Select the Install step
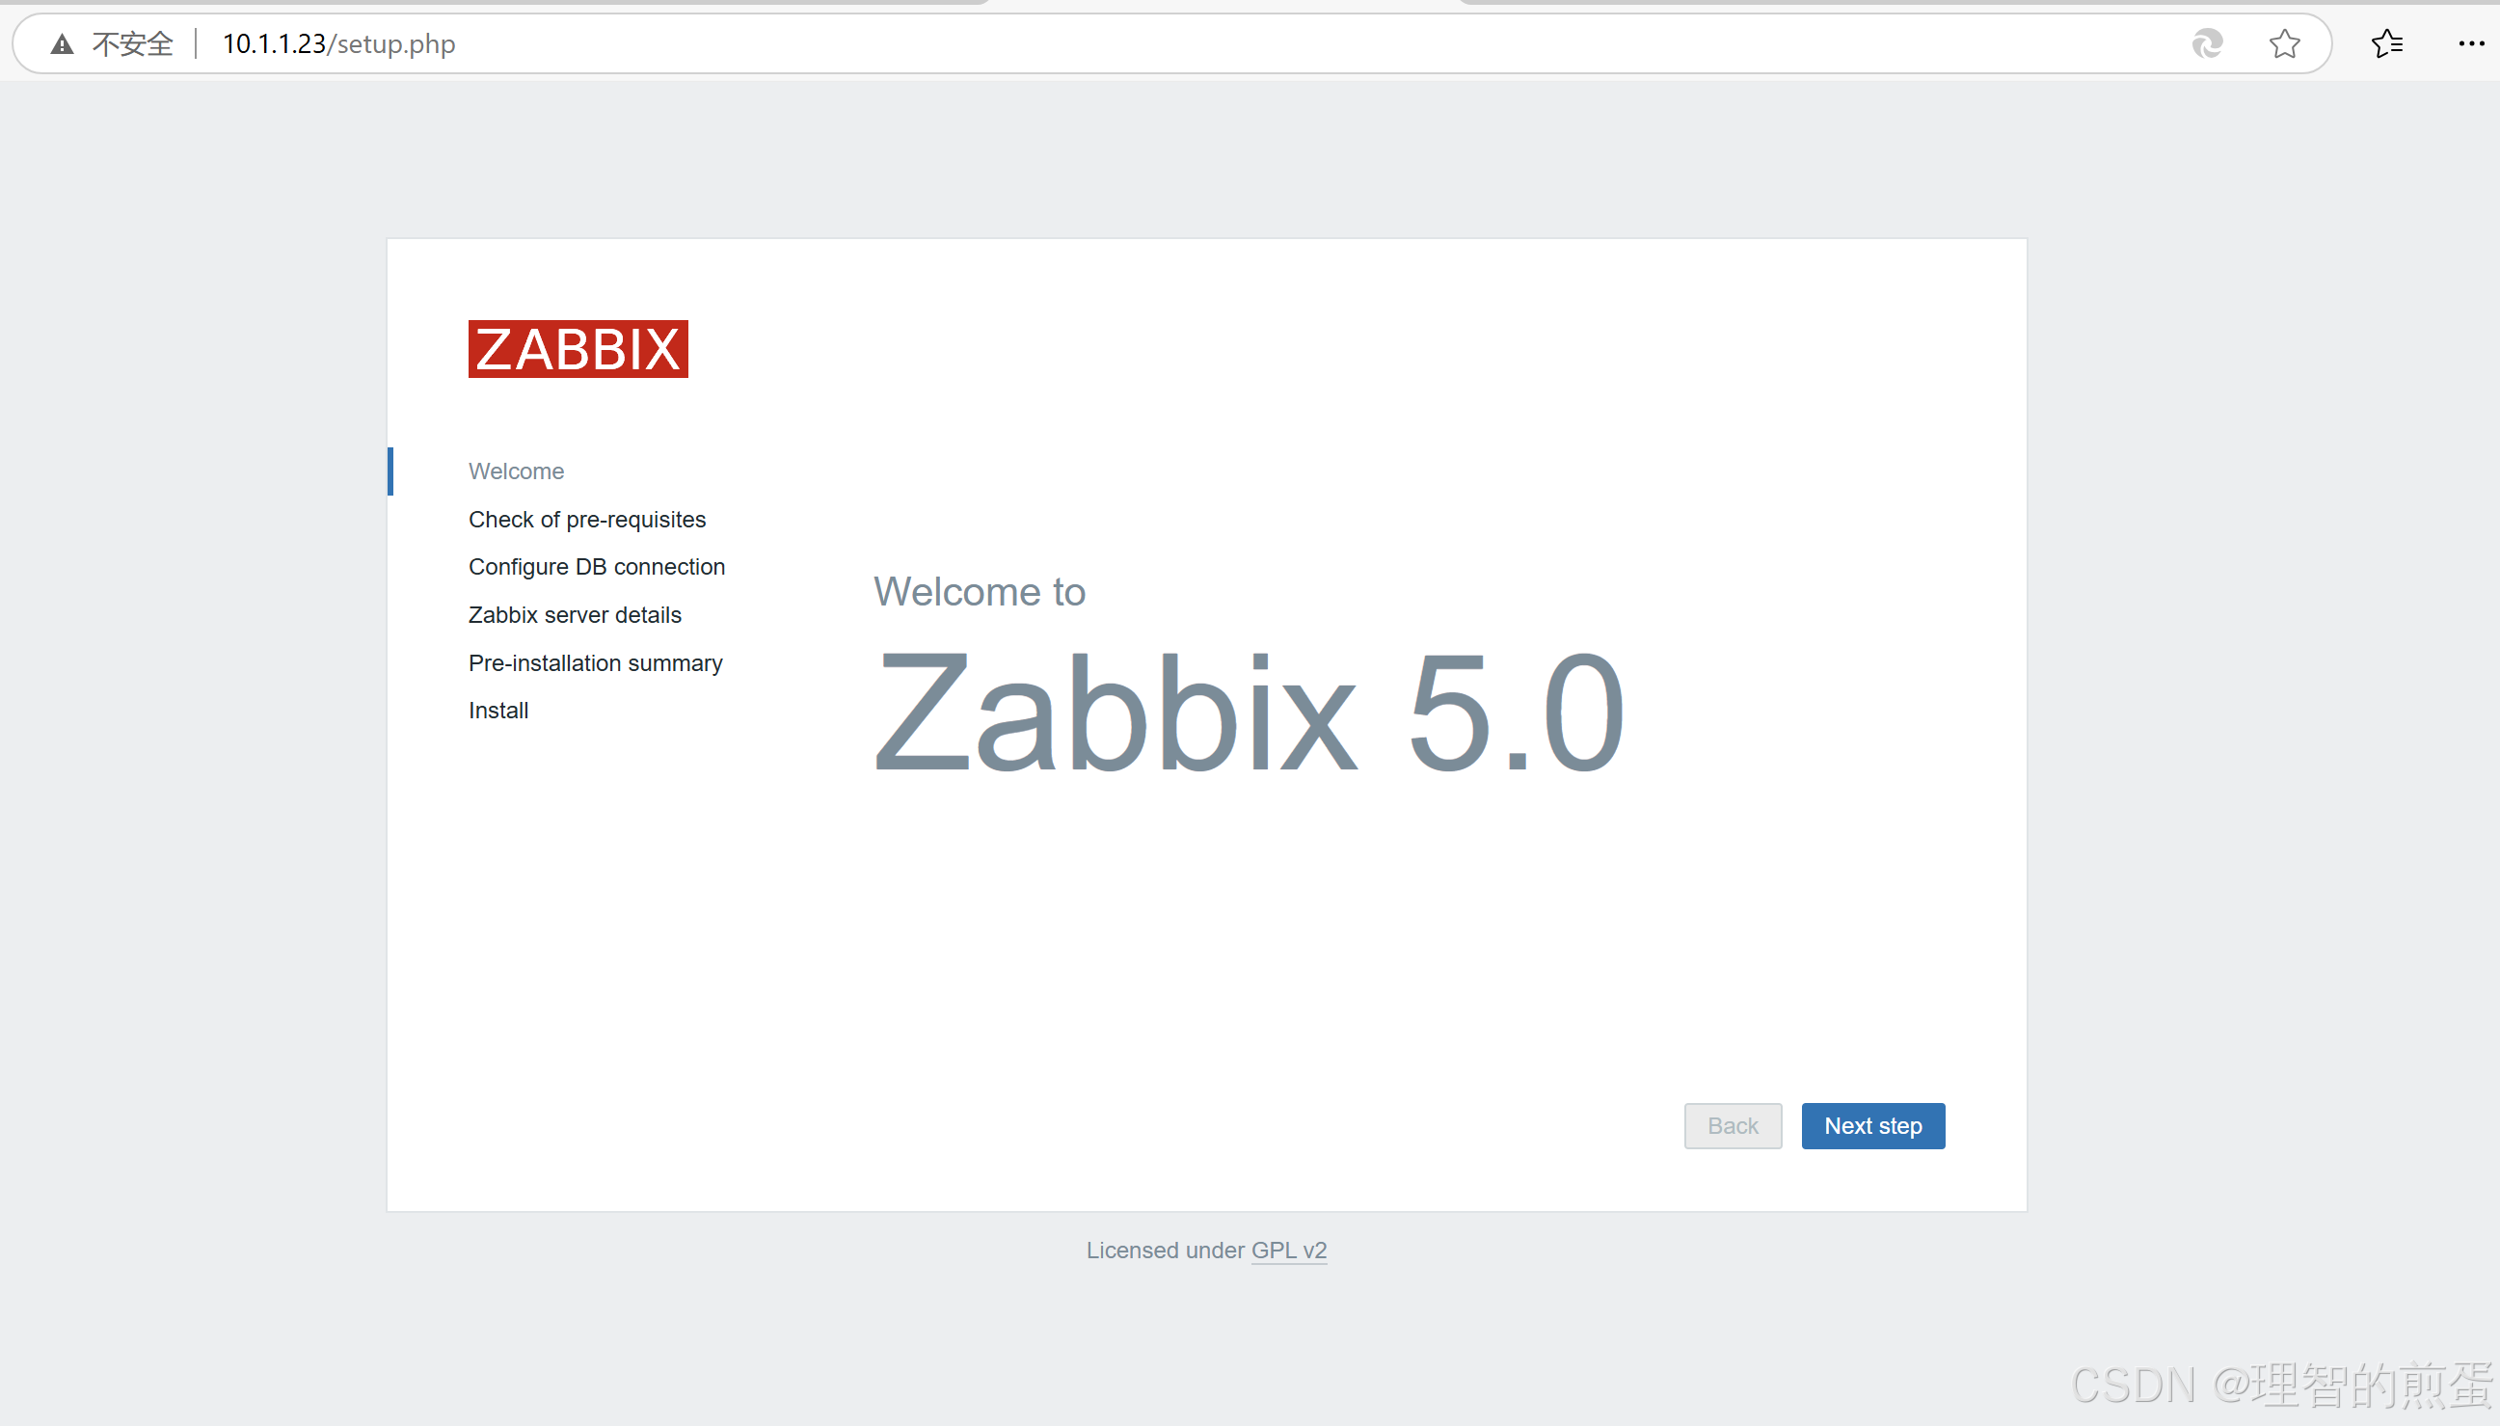This screenshot has height=1426, width=2500. (x=498, y=711)
